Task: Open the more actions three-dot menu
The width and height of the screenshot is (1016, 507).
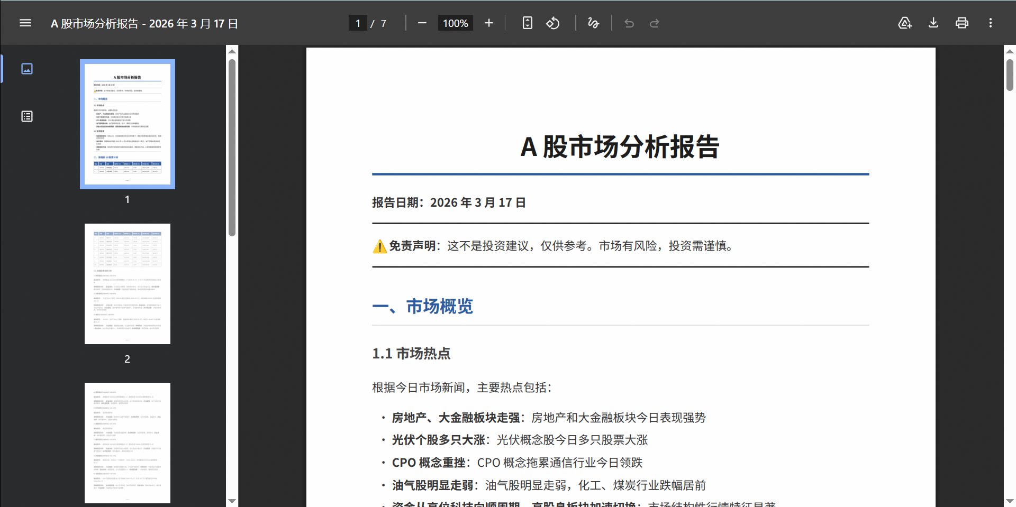Action: pos(990,23)
